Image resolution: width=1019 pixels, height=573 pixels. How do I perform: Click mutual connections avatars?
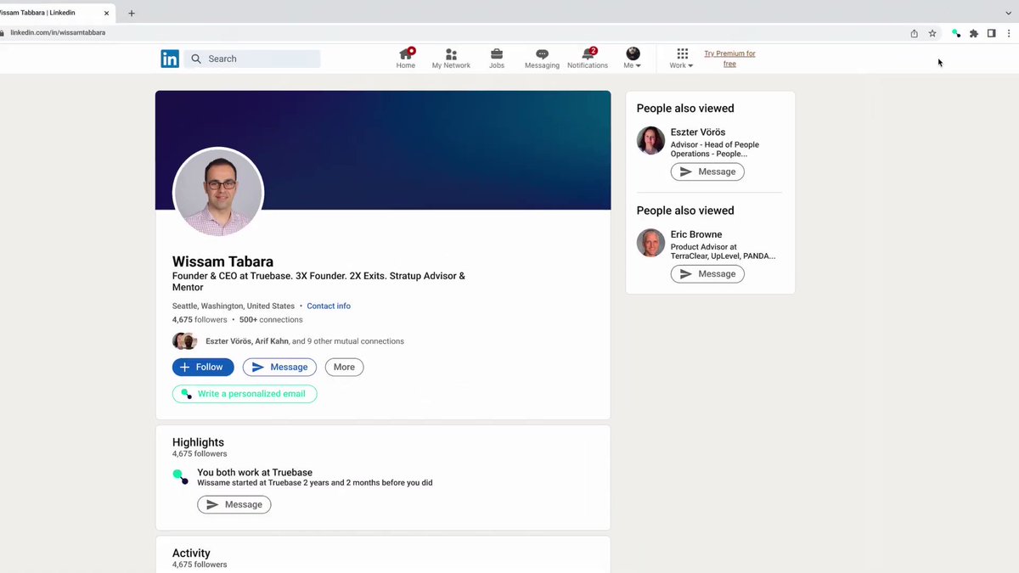(185, 341)
